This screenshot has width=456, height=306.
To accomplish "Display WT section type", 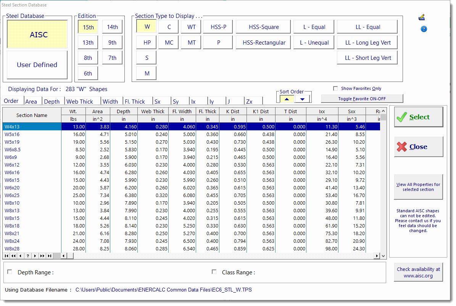I will click(191, 27).
